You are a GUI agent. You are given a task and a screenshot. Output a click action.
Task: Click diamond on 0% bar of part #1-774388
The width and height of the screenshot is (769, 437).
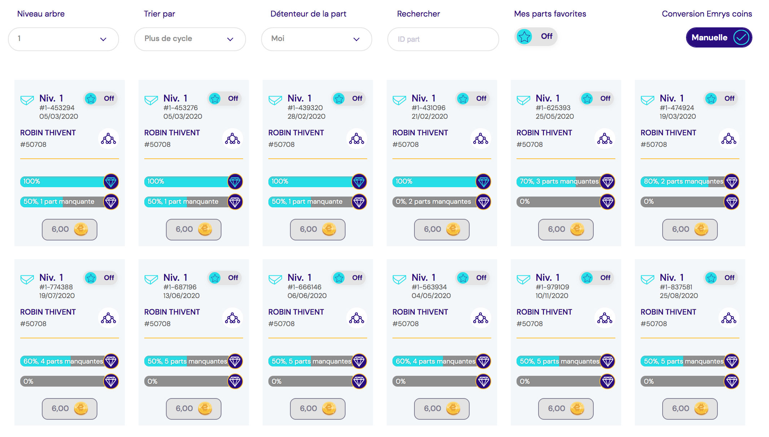click(111, 381)
